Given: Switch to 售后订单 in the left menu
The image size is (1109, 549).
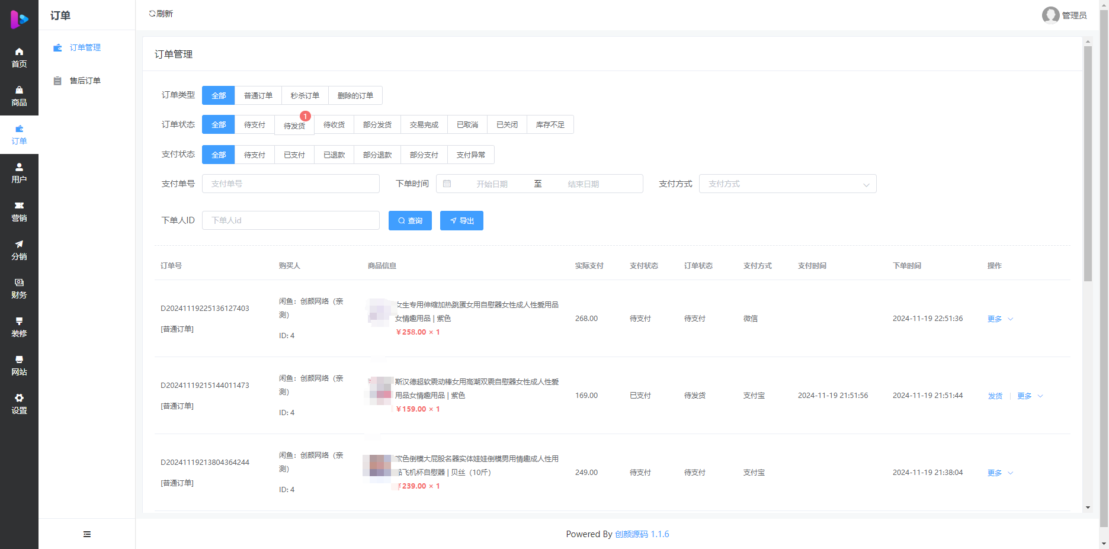Looking at the screenshot, I should 85,81.
